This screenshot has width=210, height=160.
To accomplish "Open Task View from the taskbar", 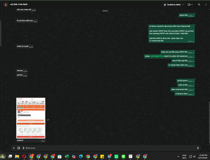I will pyautogui.click(x=10, y=156).
